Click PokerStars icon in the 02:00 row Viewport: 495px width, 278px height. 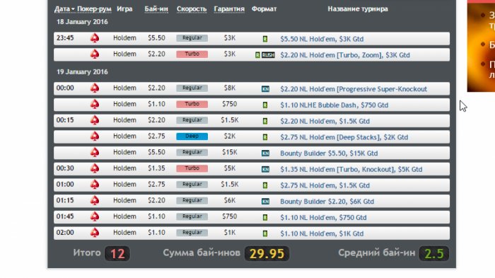95,233
